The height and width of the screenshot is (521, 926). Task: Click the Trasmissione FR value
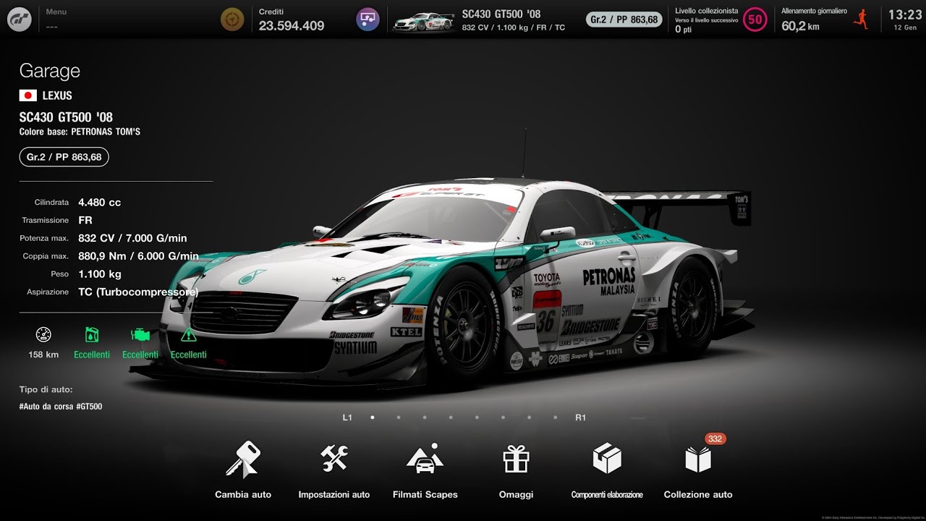(x=85, y=220)
